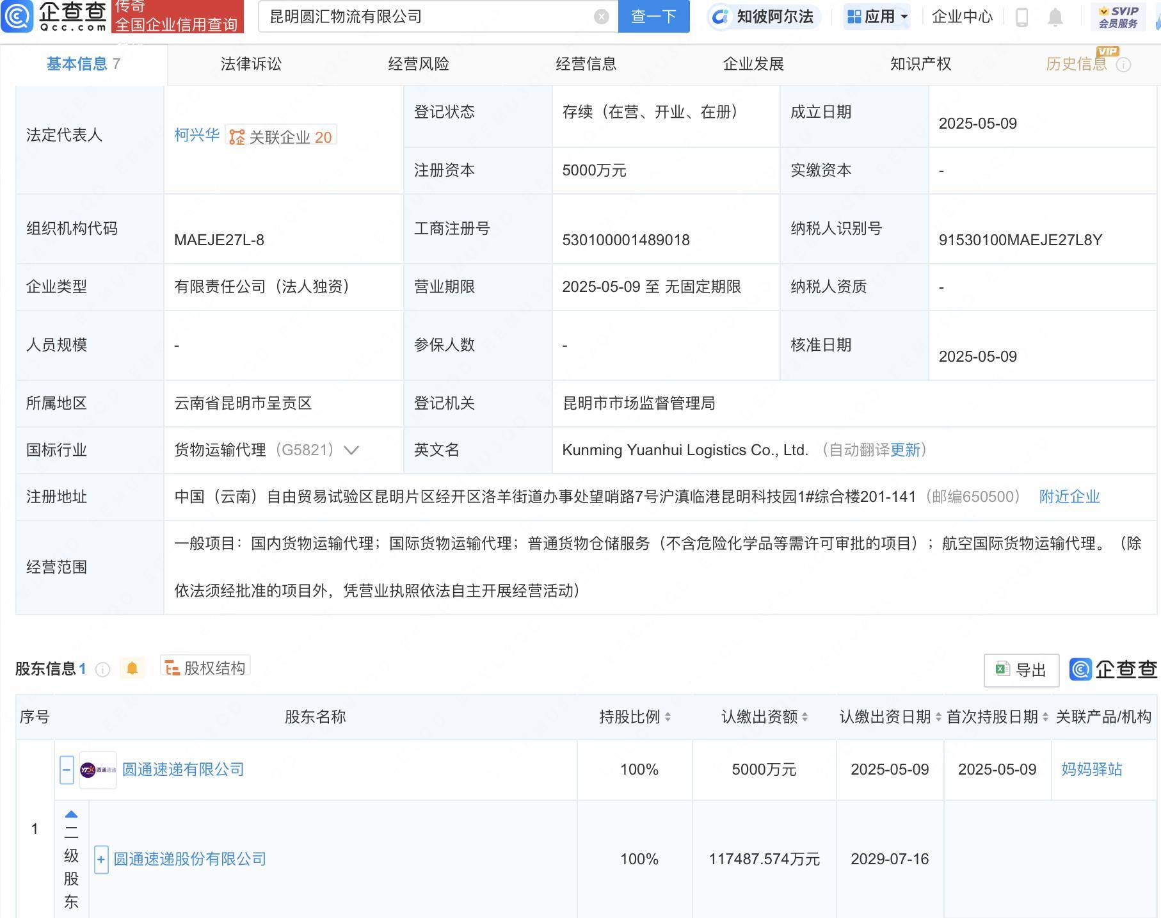This screenshot has height=918, width=1161.
Task: Open 股权结构 equity structure view
Action: tap(205, 668)
